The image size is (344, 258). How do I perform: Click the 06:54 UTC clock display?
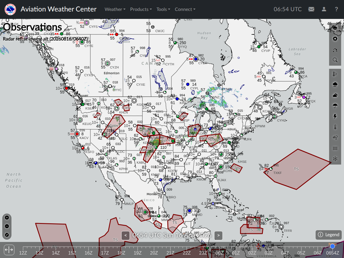(288, 9)
